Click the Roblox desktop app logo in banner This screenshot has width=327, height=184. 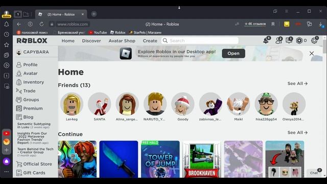[126, 54]
